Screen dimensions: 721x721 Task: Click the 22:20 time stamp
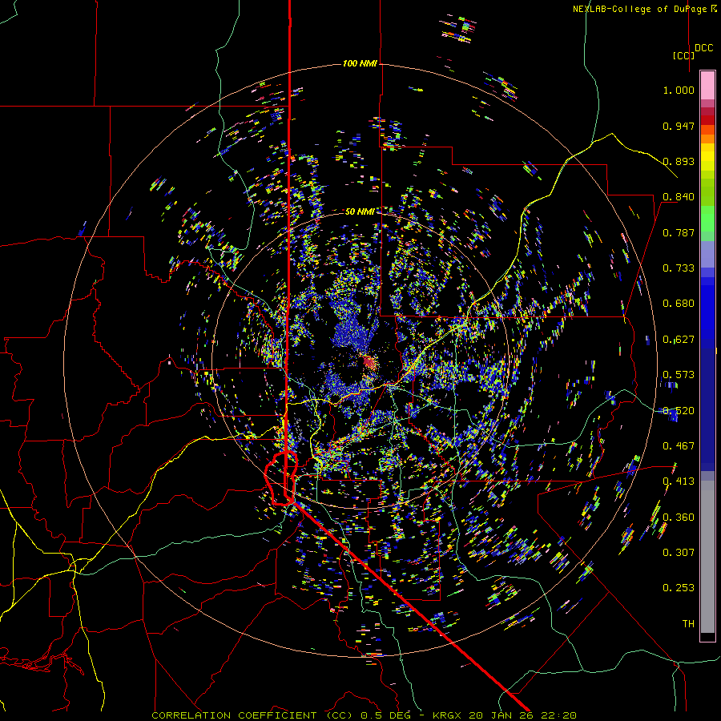tap(558, 715)
